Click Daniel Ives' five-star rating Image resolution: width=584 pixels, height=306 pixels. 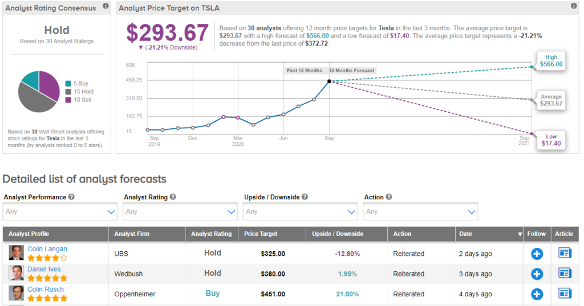pos(47,278)
